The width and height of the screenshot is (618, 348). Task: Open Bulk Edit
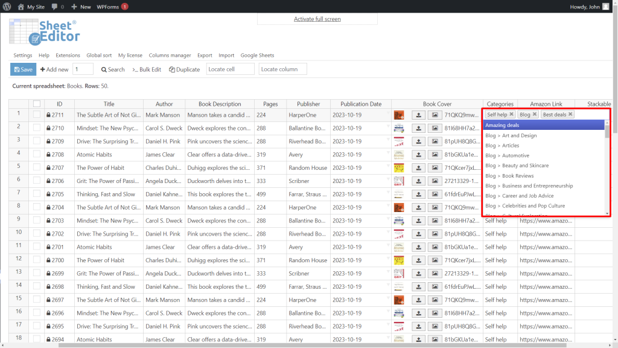pos(147,69)
